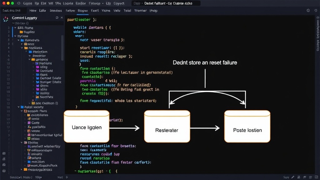Collapse the Dogont Flers folder
The width and height of the screenshot is (320, 180).
[22, 111]
